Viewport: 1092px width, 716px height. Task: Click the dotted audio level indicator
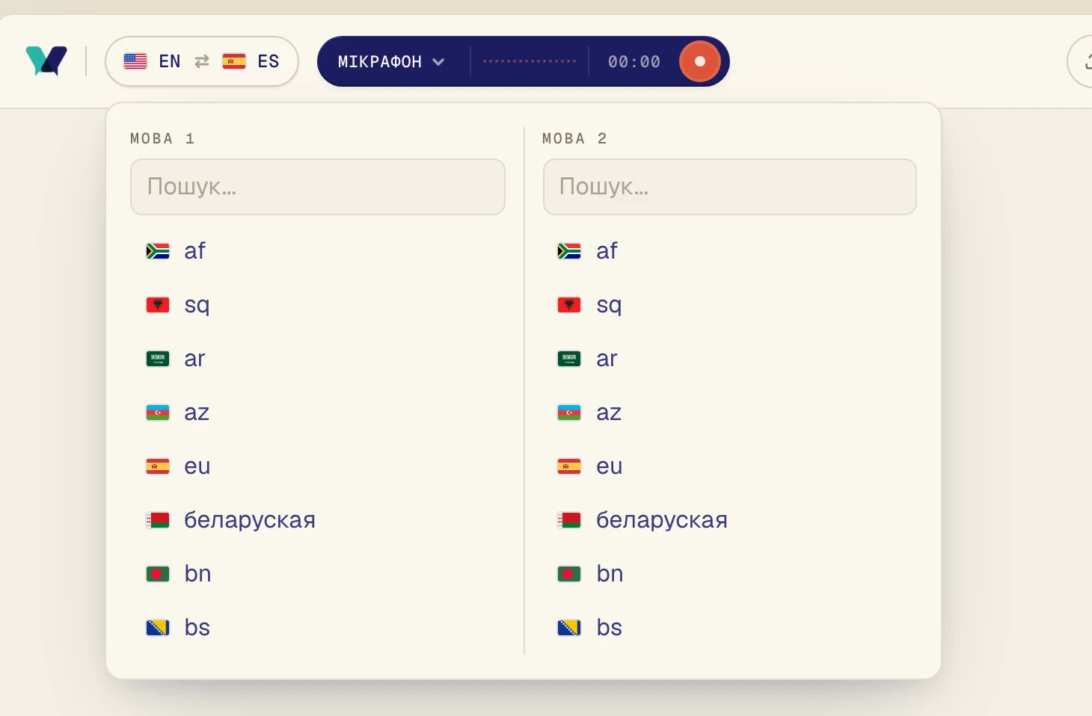(x=530, y=61)
